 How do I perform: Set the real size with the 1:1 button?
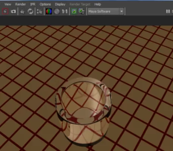65,11
